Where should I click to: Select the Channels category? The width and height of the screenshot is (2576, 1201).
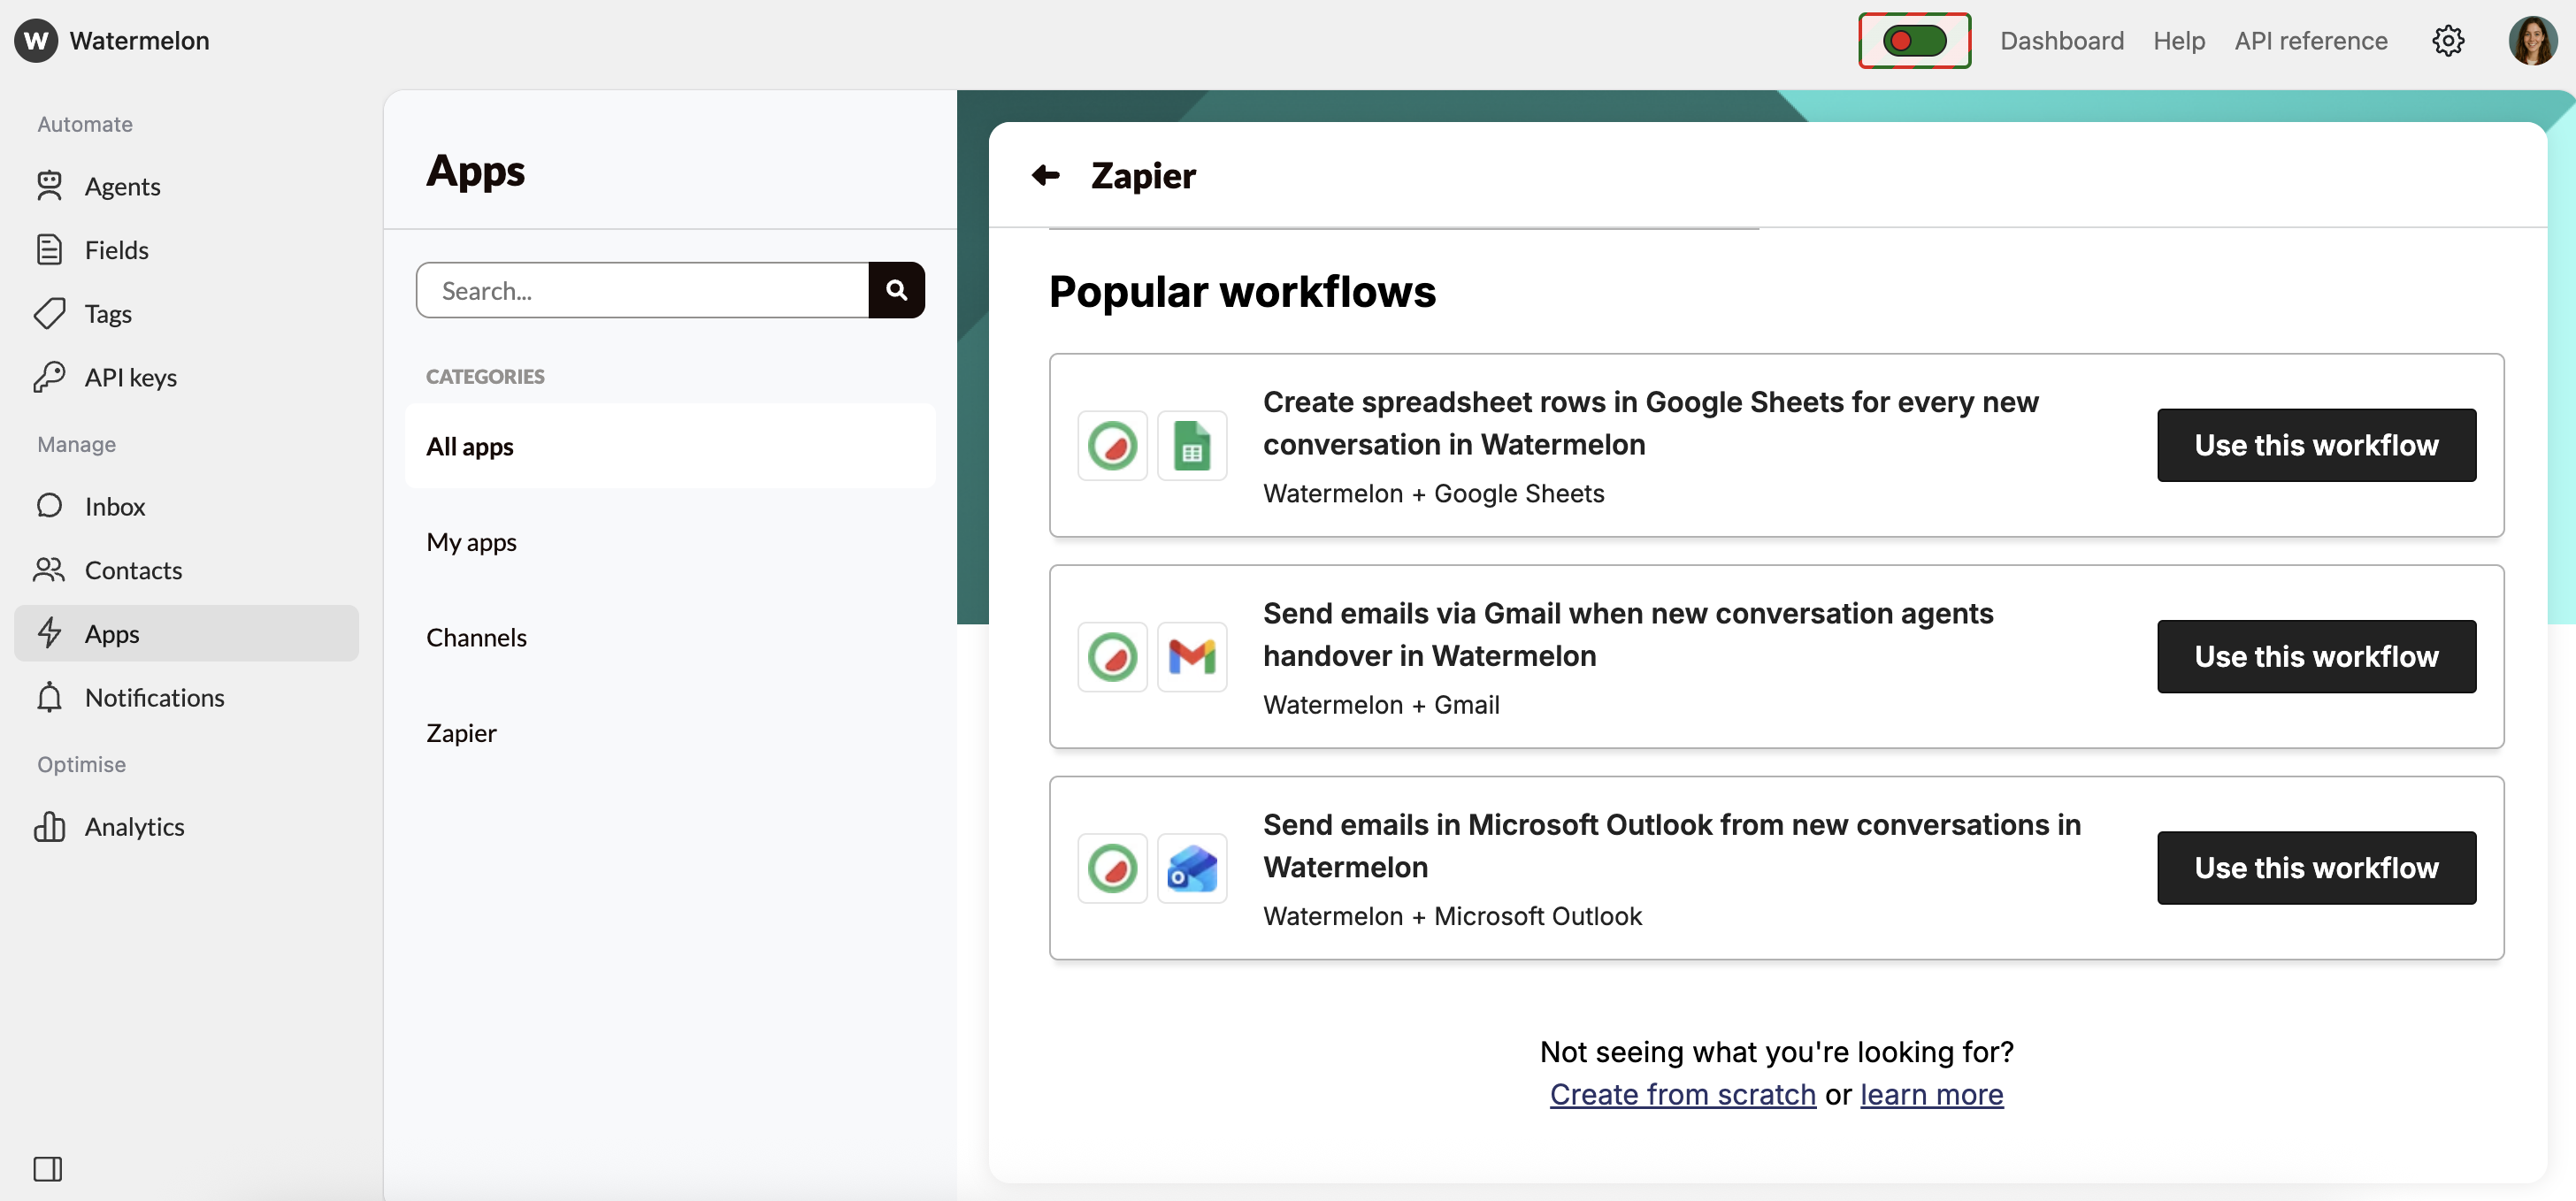point(476,637)
